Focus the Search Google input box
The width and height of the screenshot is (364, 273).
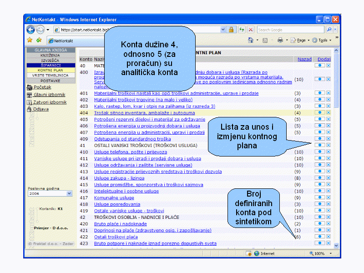click(x=290, y=30)
